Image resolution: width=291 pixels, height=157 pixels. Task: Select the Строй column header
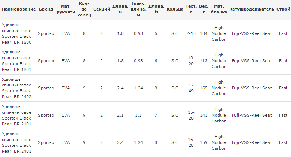click(283, 9)
